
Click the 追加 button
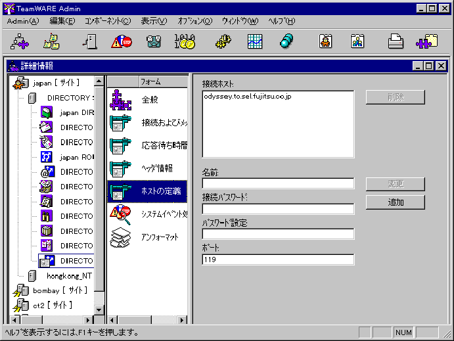point(396,202)
